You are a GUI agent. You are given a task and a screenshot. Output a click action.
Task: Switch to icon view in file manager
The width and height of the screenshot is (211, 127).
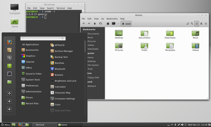(197, 24)
